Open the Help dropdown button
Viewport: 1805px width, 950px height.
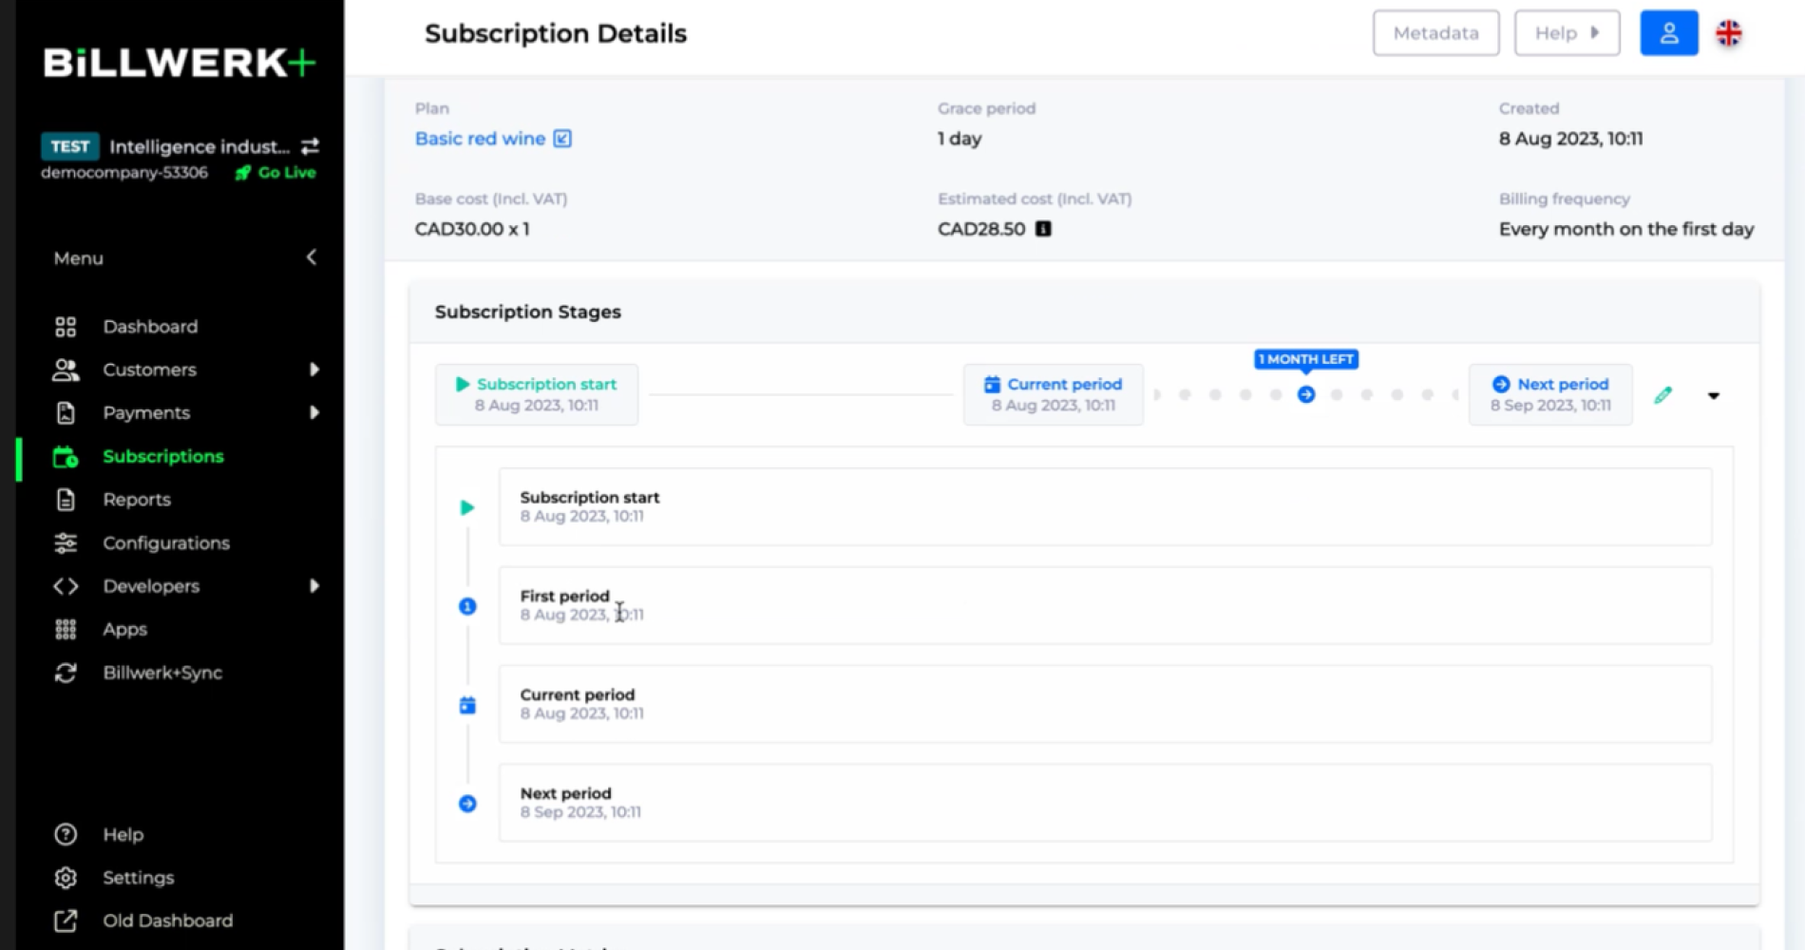pos(1567,33)
